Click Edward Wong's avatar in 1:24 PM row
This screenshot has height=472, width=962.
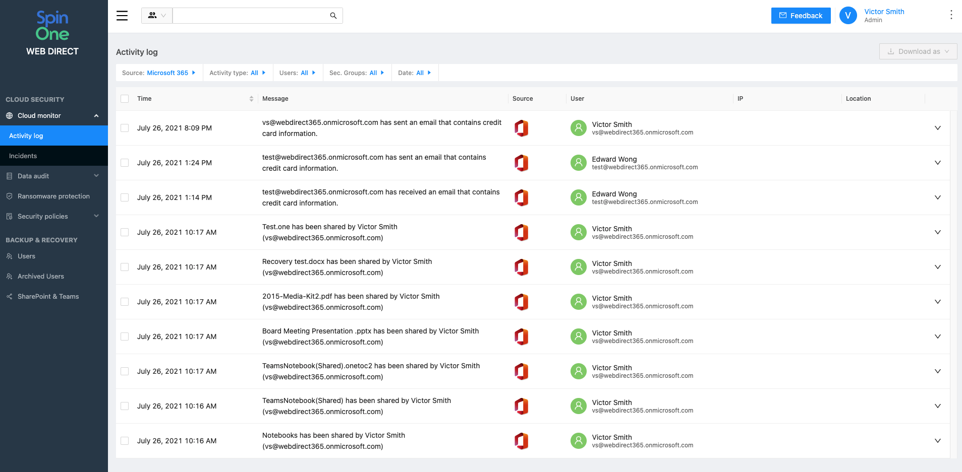coord(578,163)
